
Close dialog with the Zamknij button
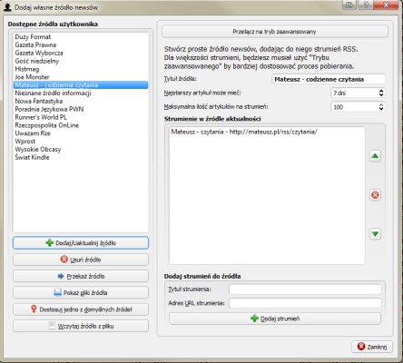pyautogui.click(x=372, y=347)
